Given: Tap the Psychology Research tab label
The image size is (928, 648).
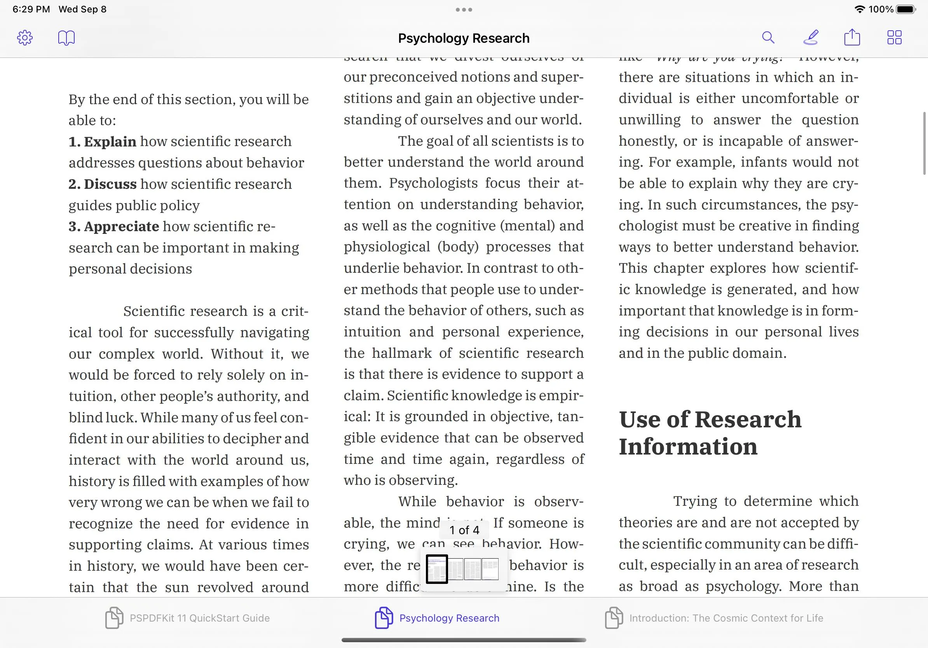Looking at the screenshot, I should pyautogui.click(x=450, y=618).
